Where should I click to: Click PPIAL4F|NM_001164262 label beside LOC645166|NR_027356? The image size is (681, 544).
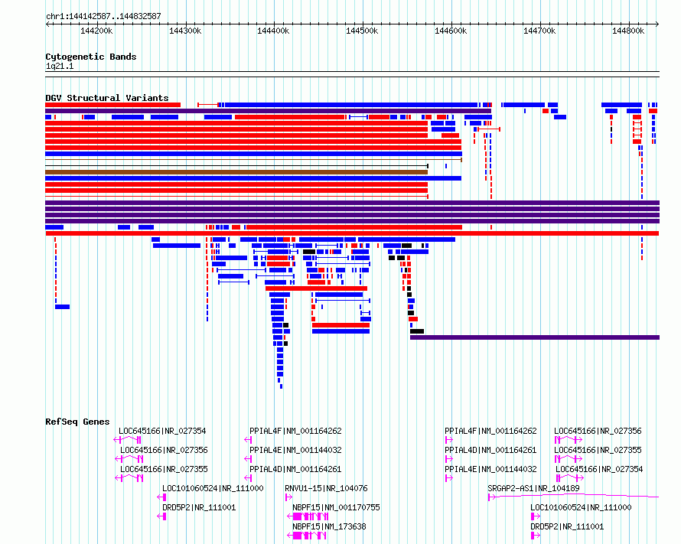[x=490, y=431]
